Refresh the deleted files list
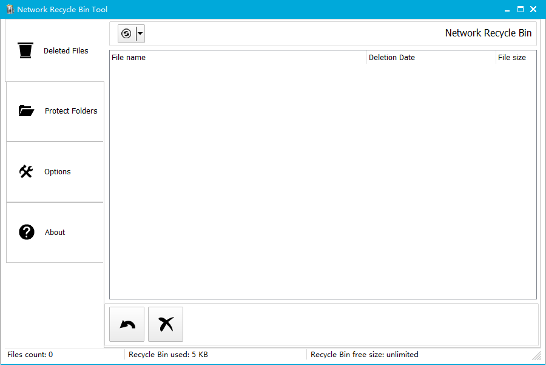The width and height of the screenshot is (546, 365). coord(127,33)
